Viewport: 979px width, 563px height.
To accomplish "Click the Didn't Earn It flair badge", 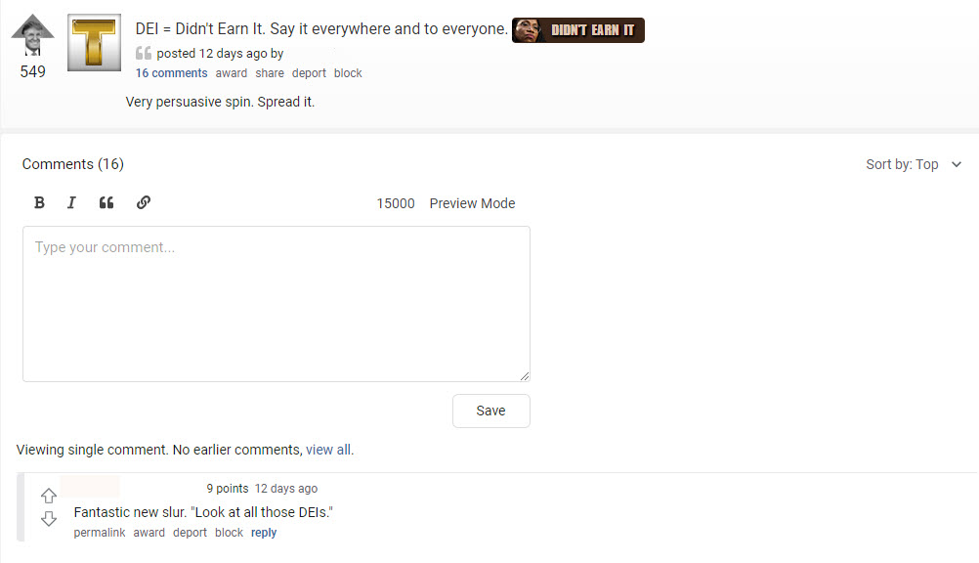I will 578,30.
